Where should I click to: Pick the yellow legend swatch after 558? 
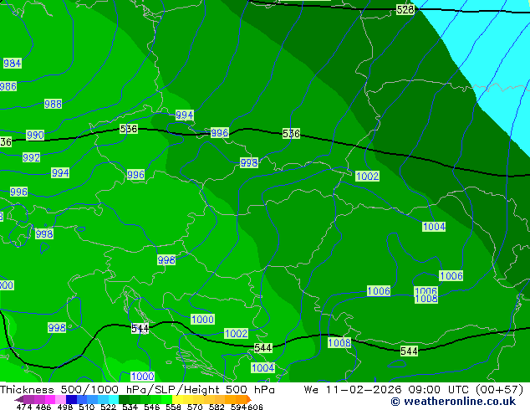[x=177, y=399]
